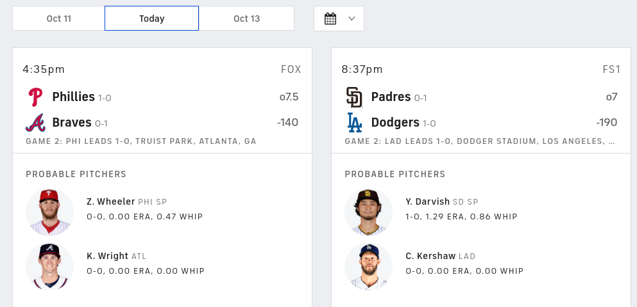
Task: Click the o7.5 over/under for Phillies game
Action: tap(289, 97)
